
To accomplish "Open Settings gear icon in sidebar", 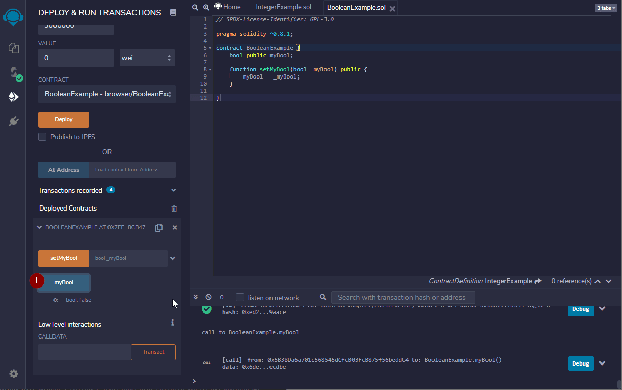I will [14, 374].
